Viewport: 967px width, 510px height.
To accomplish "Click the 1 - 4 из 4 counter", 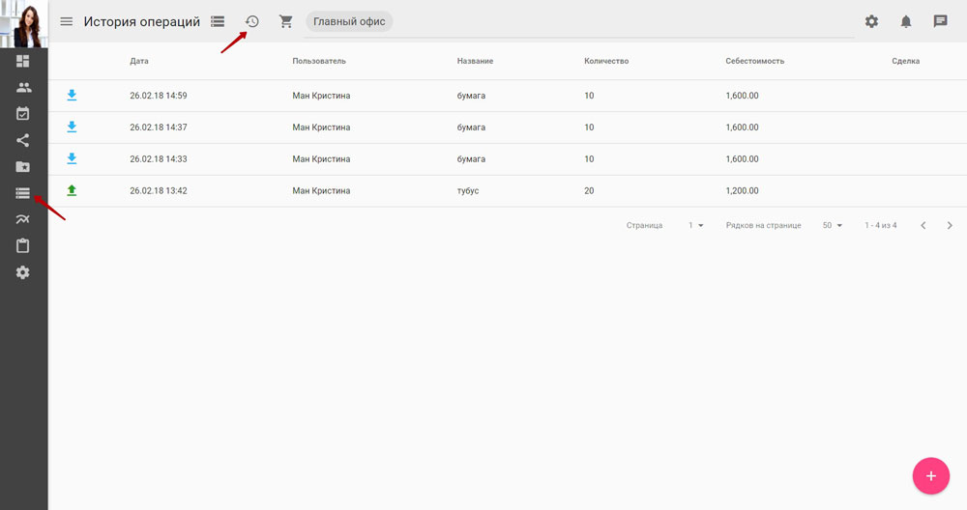I will pyautogui.click(x=881, y=225).
